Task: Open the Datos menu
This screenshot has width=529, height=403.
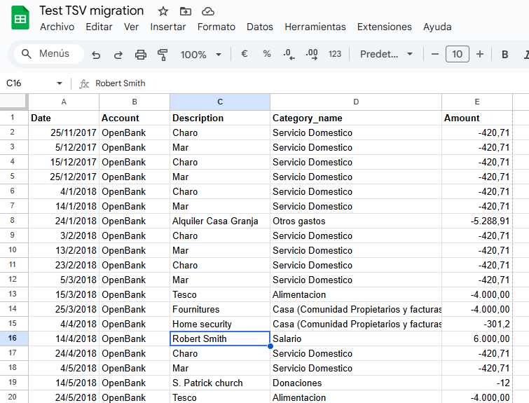Action: pos(260,27)
